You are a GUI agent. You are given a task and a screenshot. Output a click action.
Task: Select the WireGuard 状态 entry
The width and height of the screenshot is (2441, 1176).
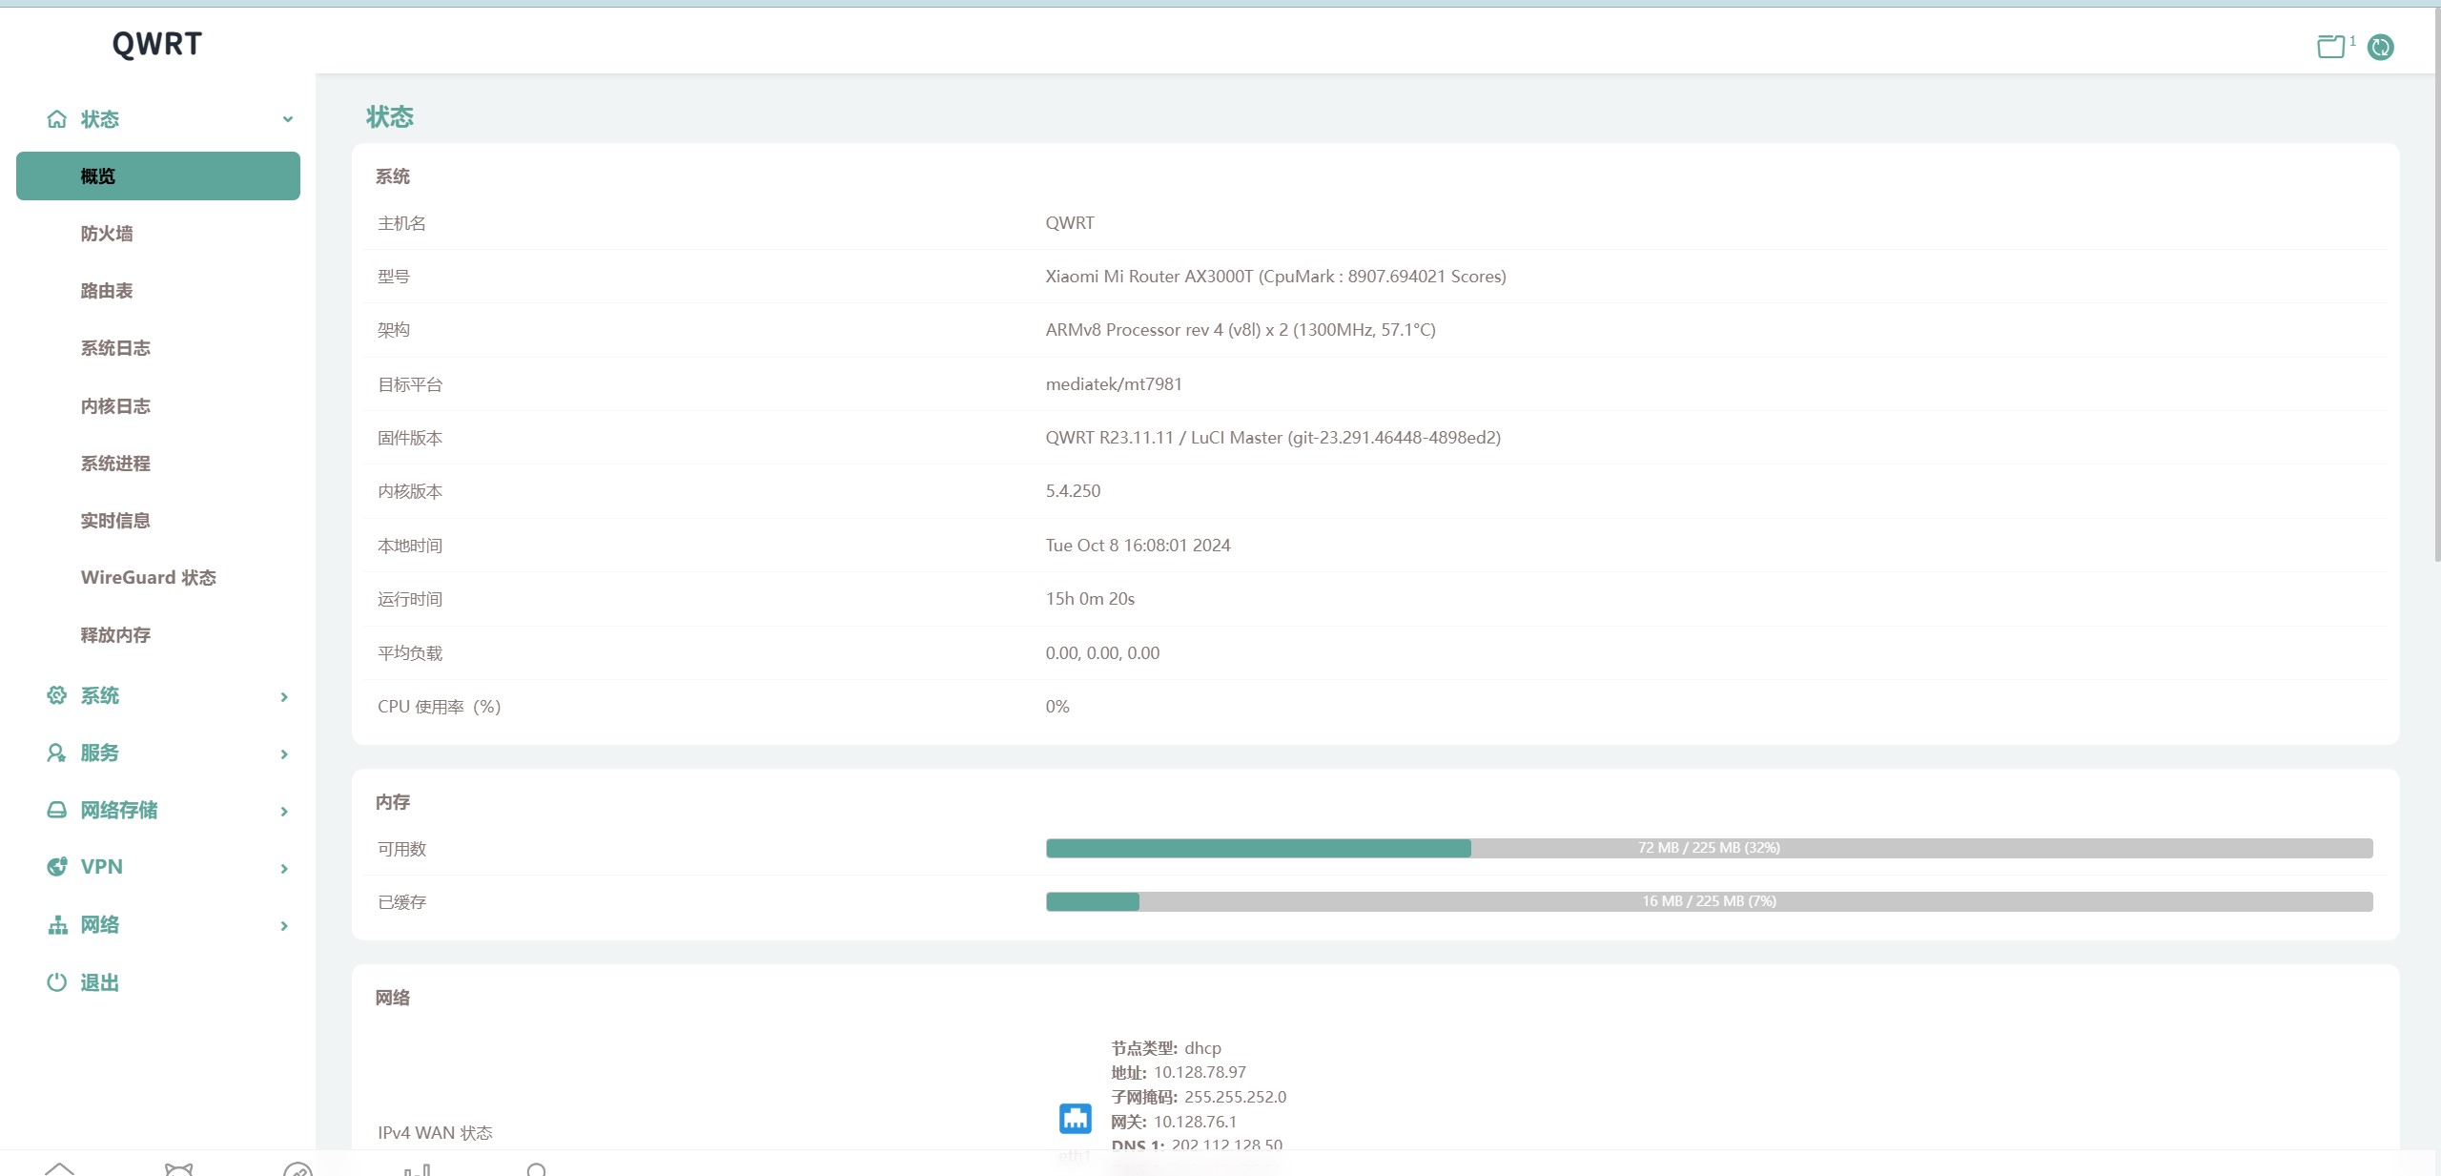pos(149,578)
